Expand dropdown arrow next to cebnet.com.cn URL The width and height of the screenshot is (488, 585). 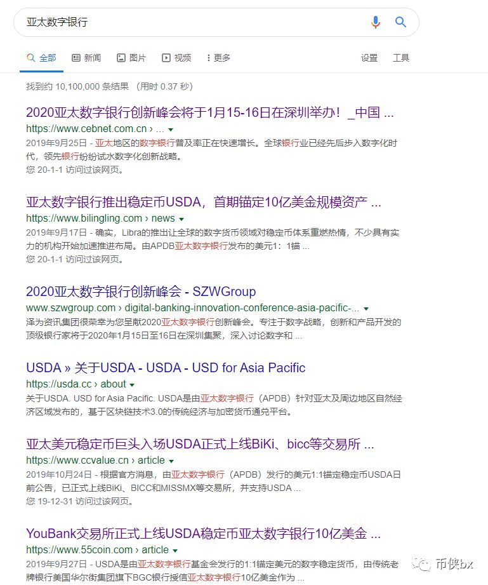click(x=171, y=130)
